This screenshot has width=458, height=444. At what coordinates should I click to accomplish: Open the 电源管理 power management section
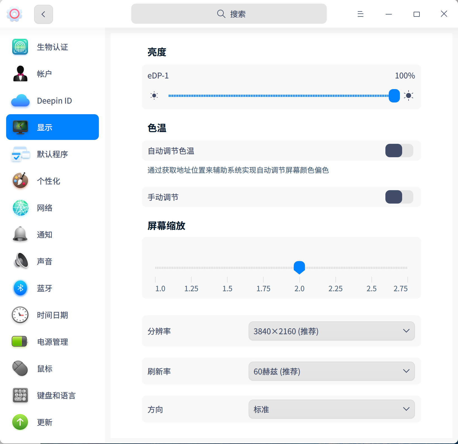tap(20, 342)
